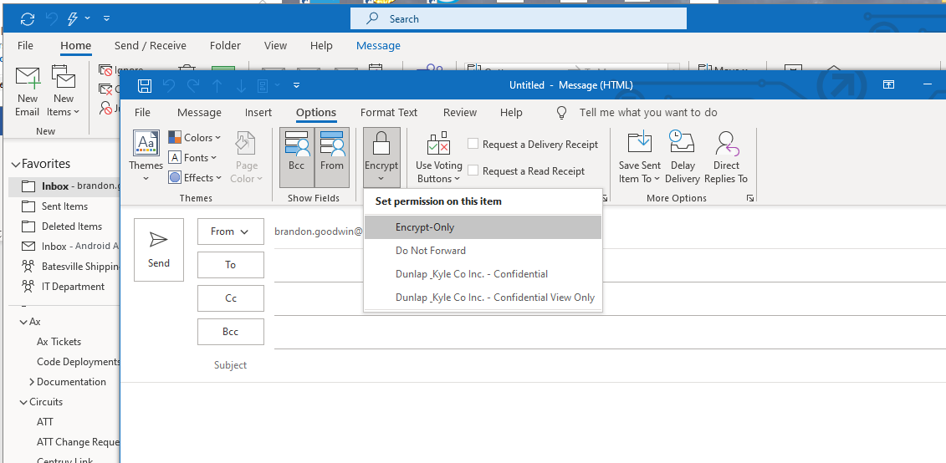Select Encrypt-Only permission
The width and height of the screenshot is (946, 463).
click(x=483, y=227)
